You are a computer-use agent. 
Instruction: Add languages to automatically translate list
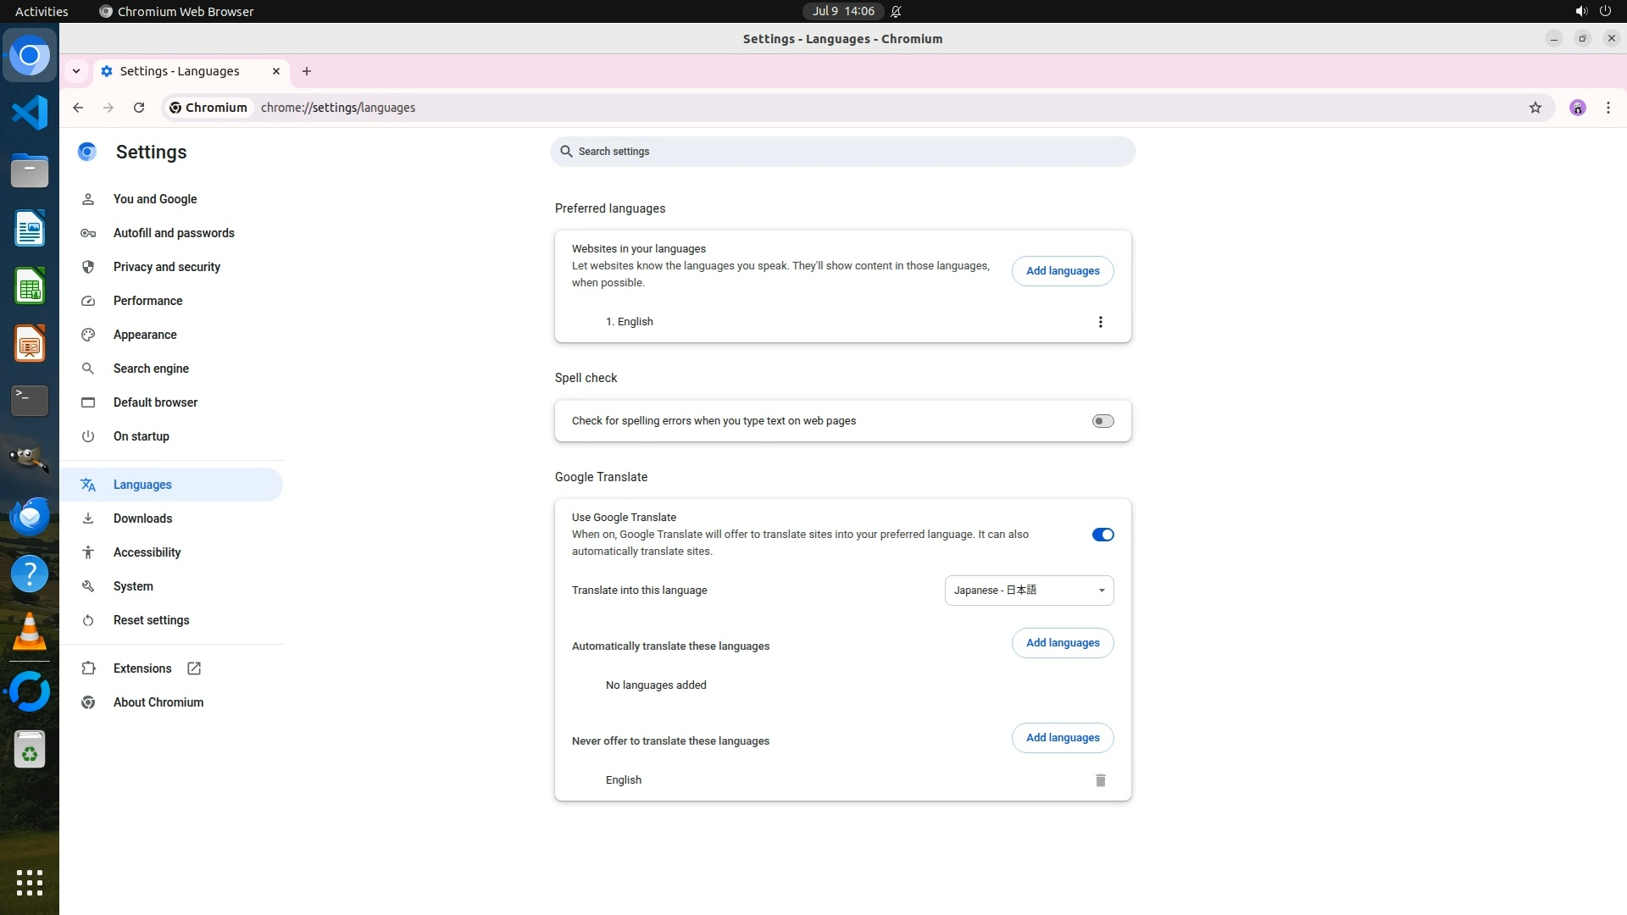click(1062, 643)
